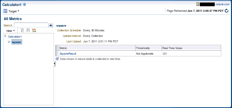Open the Target dropdown menu
Screen dimensions: 232x108
(14, 11)
